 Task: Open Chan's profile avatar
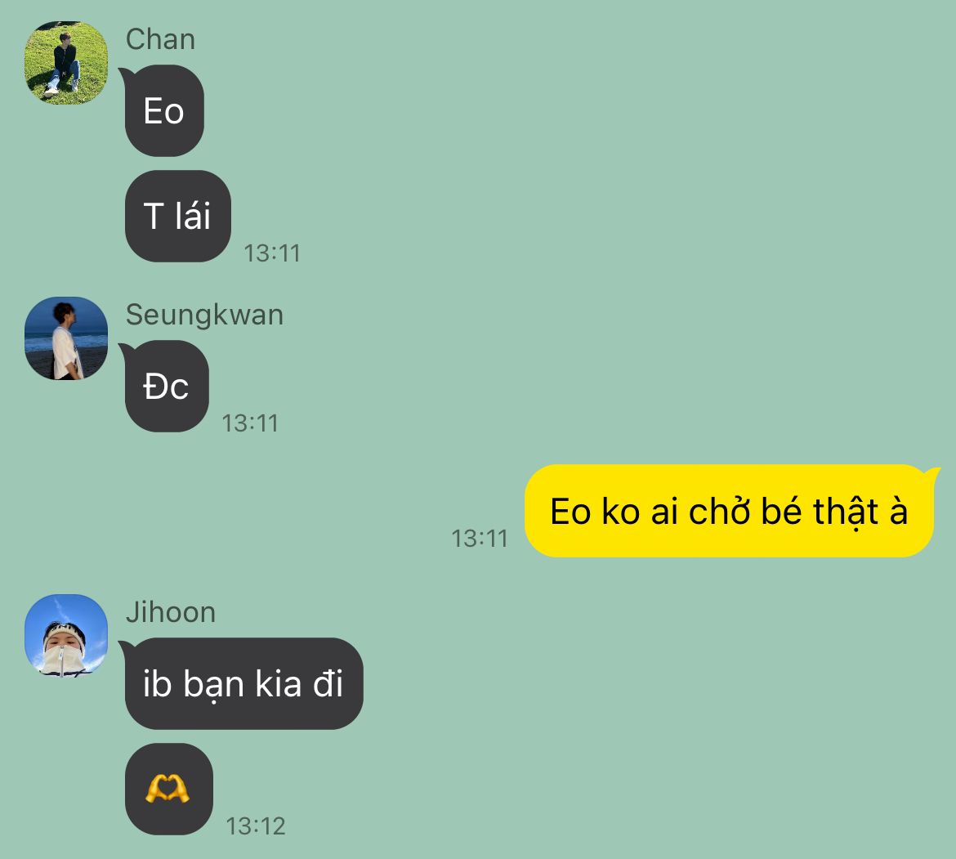66,63
